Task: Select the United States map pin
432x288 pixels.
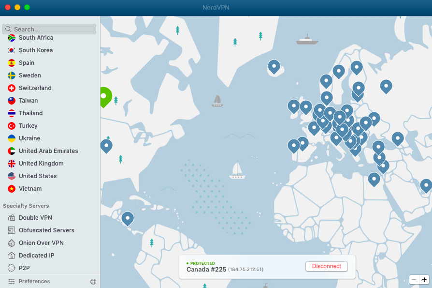Action: [106, 146]
